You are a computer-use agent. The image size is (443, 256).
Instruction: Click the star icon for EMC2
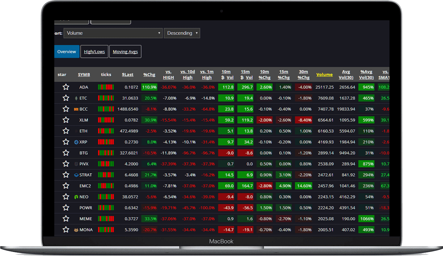point(66,186)
